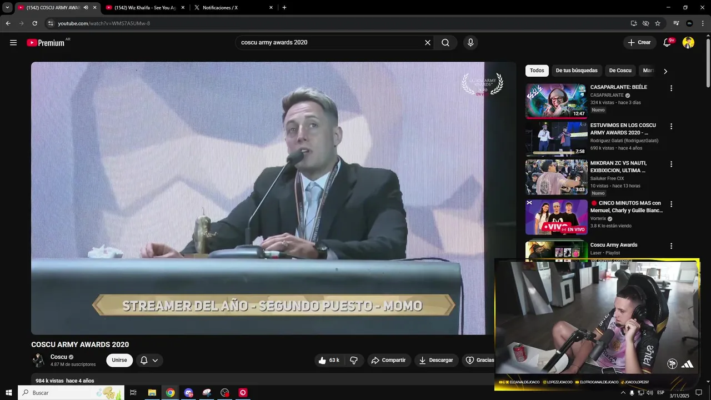Open options for CASAPARLANTE: BEÉLE video
This screenshot has width=711, height=400.
tap(671, 88)
